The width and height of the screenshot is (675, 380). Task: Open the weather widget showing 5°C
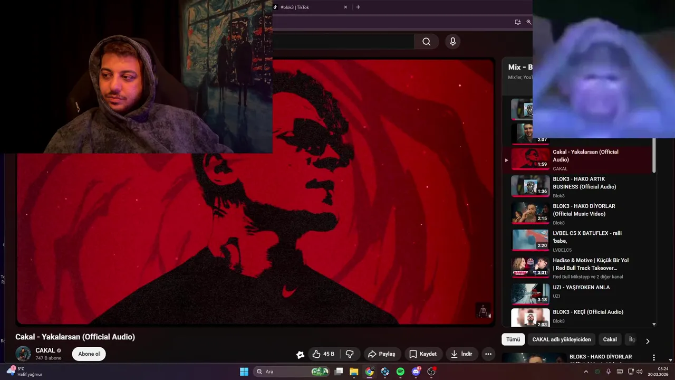pyautogui.click(x=24, y=372)
